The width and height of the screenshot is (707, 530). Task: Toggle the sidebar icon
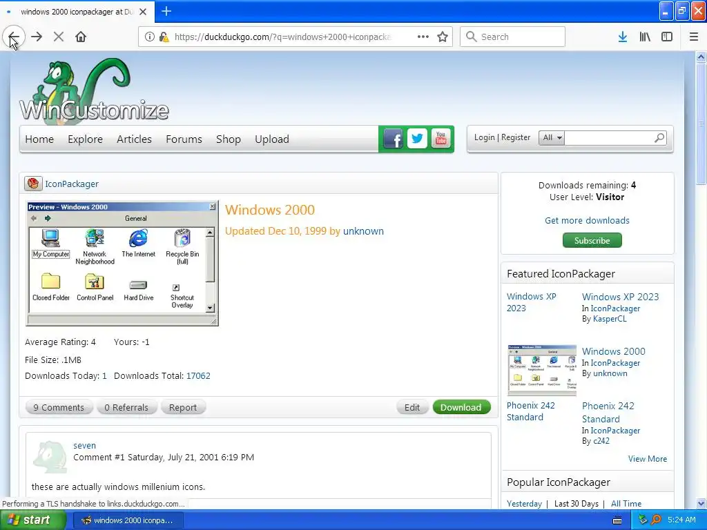tap(667, 37)
